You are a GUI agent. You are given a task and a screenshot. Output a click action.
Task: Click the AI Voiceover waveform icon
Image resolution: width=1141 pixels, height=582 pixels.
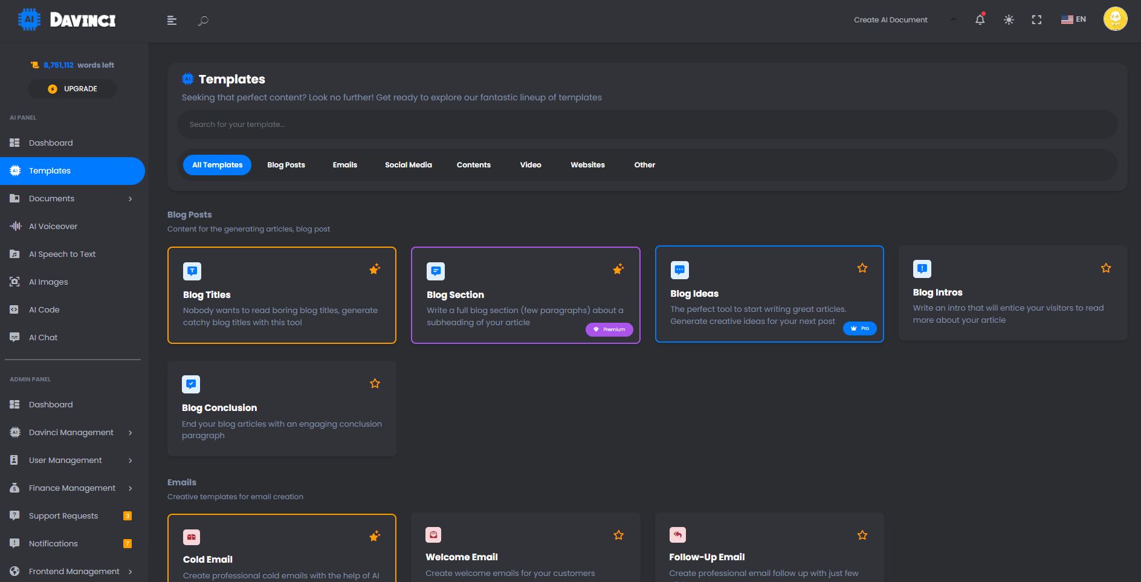[15, 226]
